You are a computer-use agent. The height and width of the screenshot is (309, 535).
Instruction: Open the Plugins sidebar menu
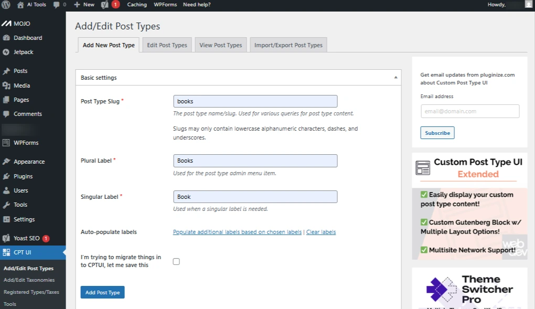(x=23, y=176)
